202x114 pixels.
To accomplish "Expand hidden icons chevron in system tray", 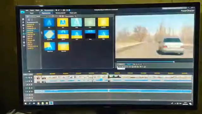I will [x=175, y=104].
